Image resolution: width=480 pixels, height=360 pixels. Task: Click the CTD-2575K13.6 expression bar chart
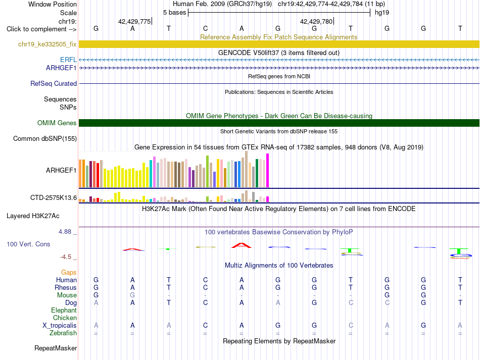coord(174,196)
